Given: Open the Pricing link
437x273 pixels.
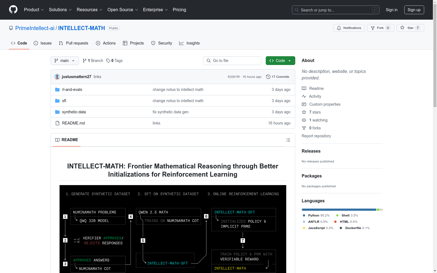Looking at the screenshot, I should click(x=179, y=10).
